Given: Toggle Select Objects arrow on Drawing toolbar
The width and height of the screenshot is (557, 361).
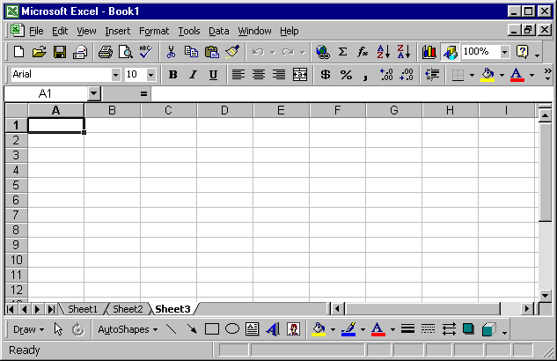Looking at the screenshot, I should (59, 329).
